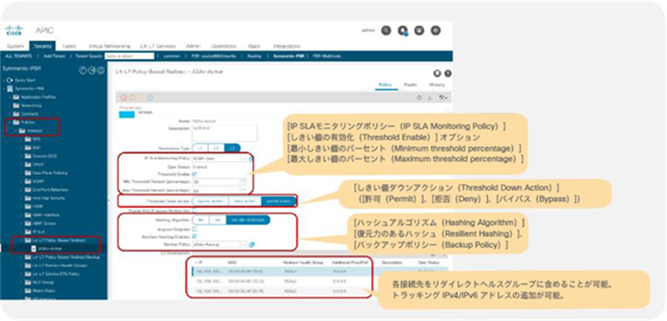Click the IP SLA folder icon in tree

pos(28,232)
